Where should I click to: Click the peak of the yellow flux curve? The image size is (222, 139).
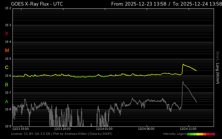pos(183,64)
